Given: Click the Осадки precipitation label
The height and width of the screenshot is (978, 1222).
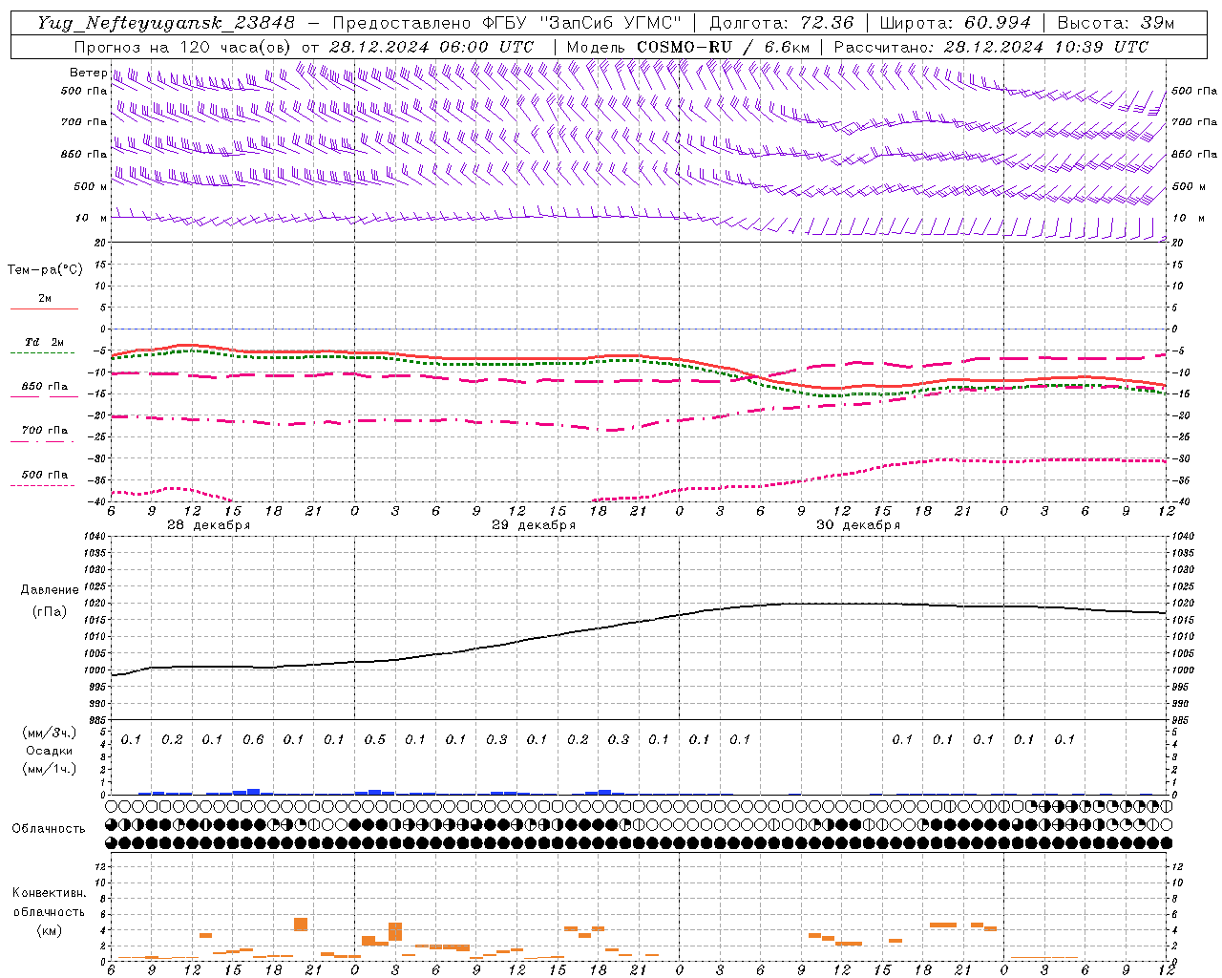Looking at the screenshot, I should click(50, 751).
